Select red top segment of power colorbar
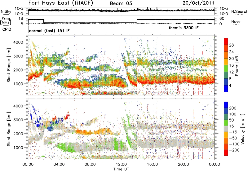Image resolution: width=248 pixels, height=171 pixels. [x=226, y=41]
